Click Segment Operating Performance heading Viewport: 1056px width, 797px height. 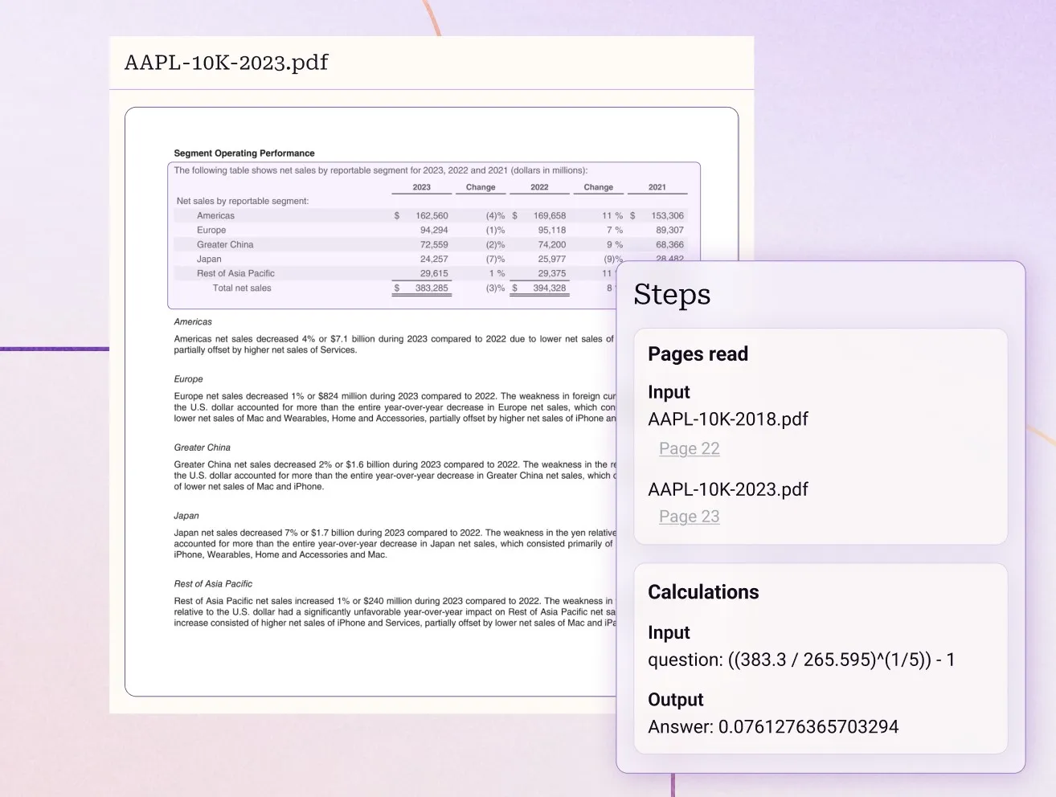[x=244, y=153]
